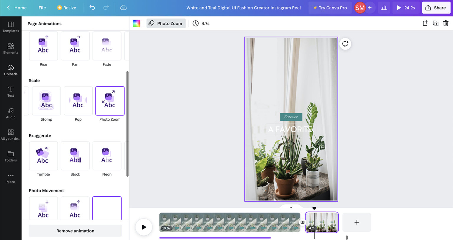Apply the Pop animation
This screenshot has height=240, width=453.
tap(78, 101)
